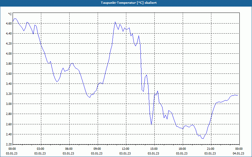
Task: Click the '03.01.23' date under 06:00
Action: coord(68,154)
